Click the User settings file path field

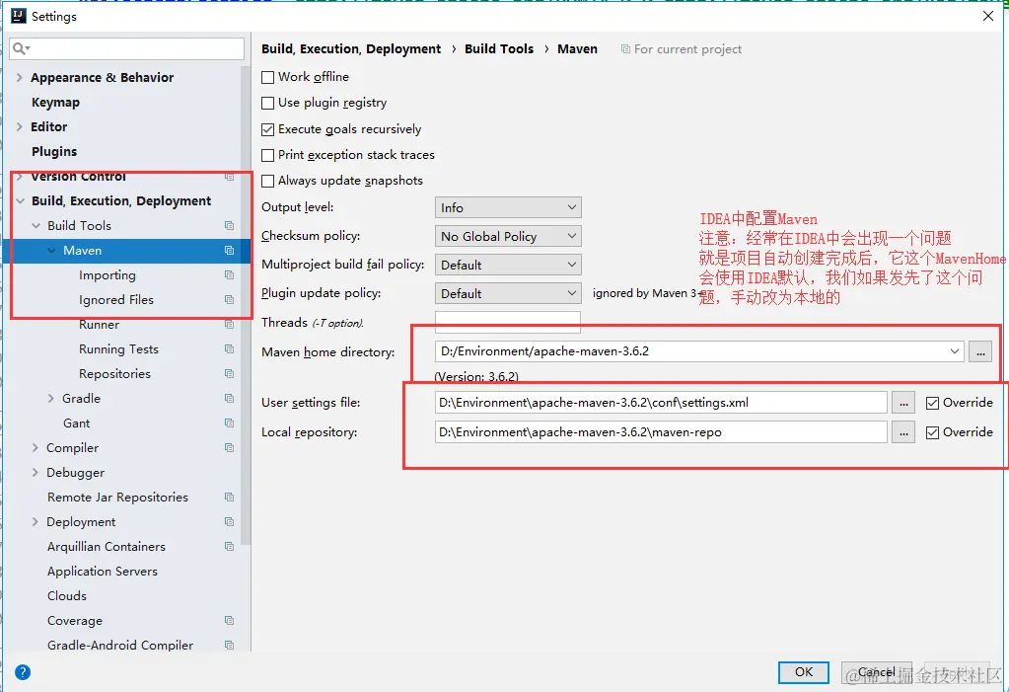pos(661,403)
